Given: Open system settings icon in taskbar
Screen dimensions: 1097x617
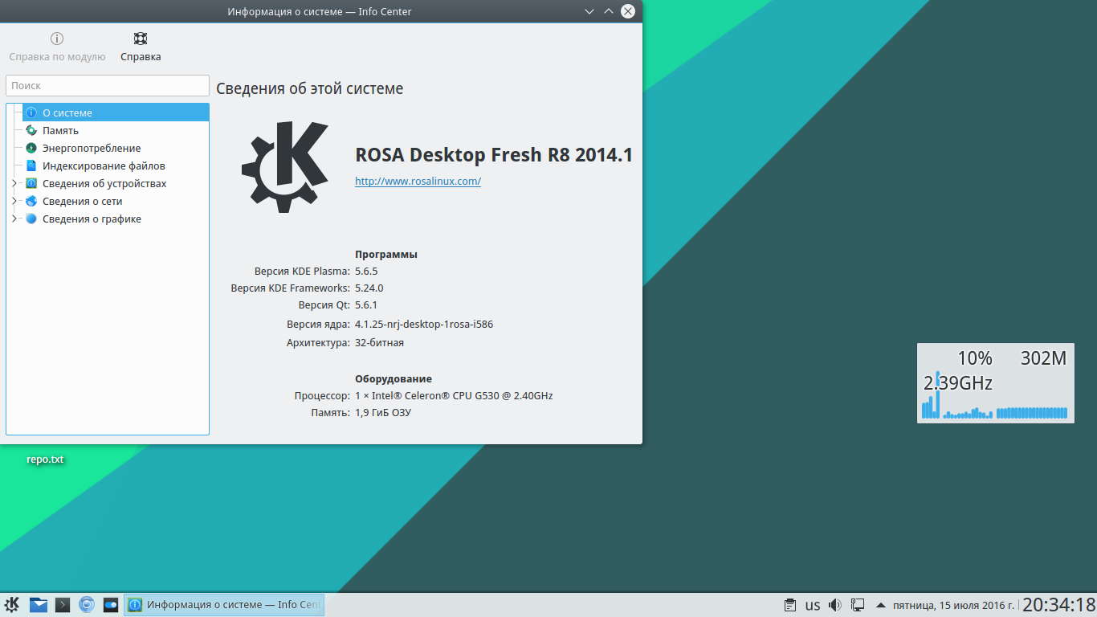Looking at the screenshot, I should 111,605.
